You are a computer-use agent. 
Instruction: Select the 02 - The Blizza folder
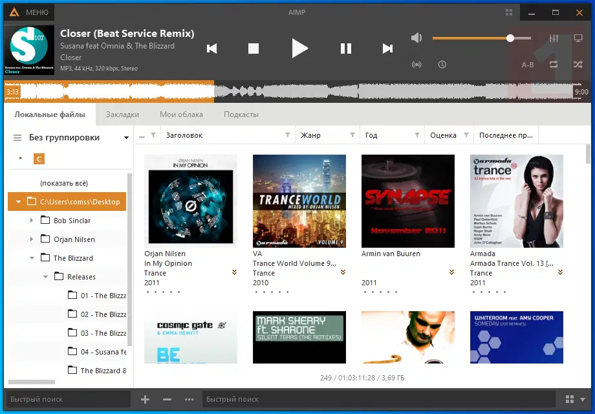(x=97, y=314)
